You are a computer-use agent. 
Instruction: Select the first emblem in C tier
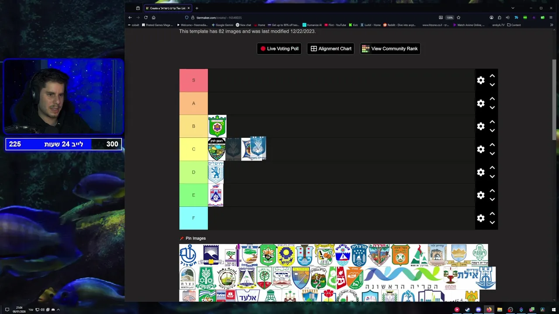coord(217,149)
